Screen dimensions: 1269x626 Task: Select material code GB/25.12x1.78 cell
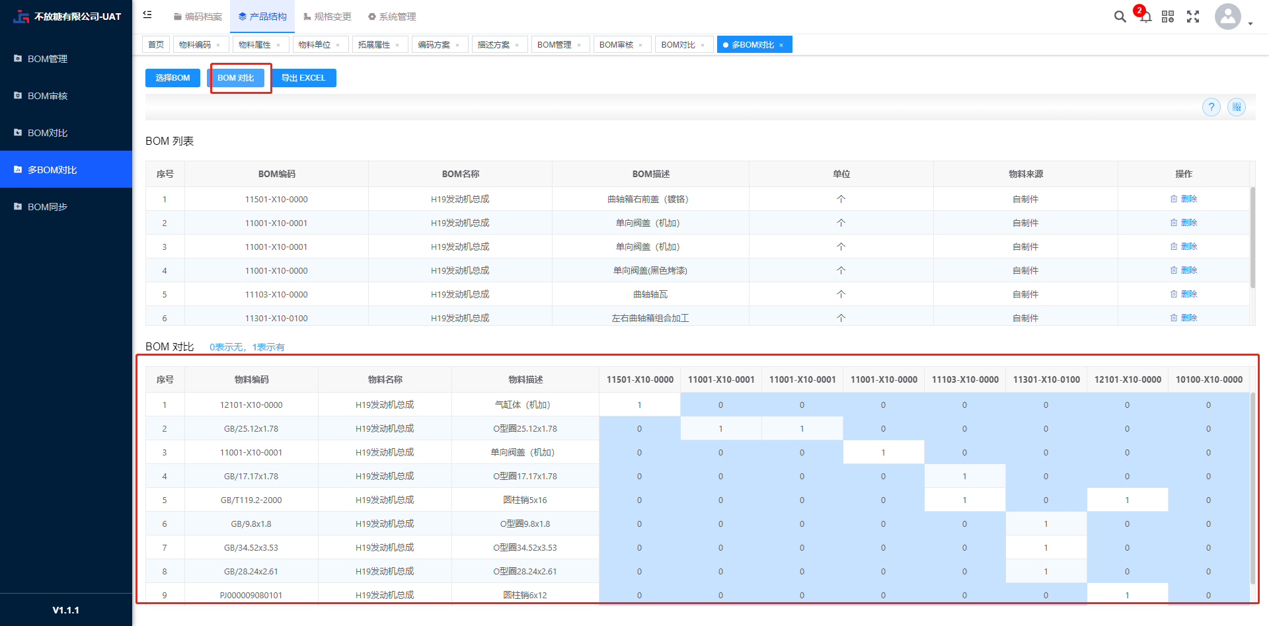point(251,428)
